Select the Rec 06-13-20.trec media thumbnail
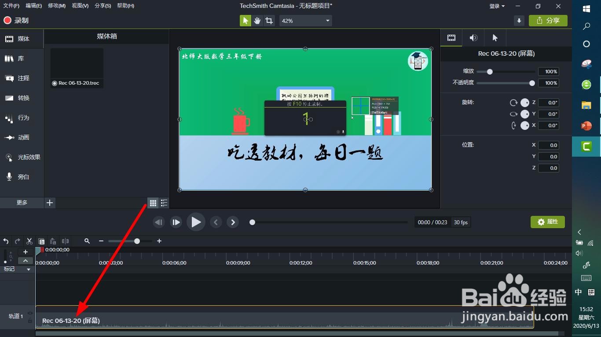This screenshot has width=601, height=337. coord(77,68)
